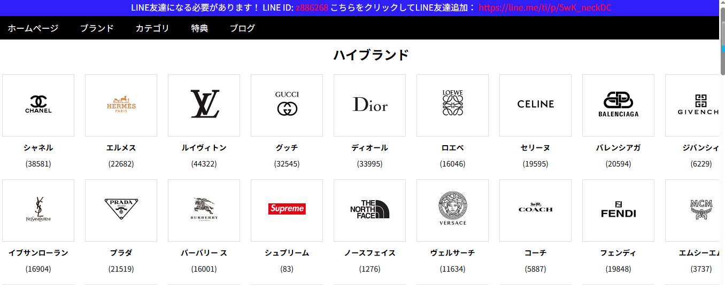Image resolution: width=725 pixels, height=285 pixels.
Task: Open The North Face logo tile
Action: 369,210
